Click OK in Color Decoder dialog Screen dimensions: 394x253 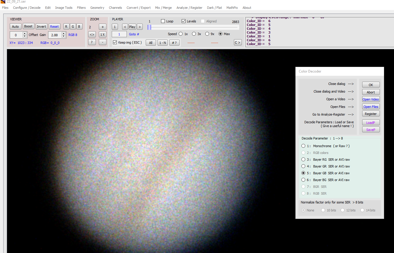click(371, 85)
